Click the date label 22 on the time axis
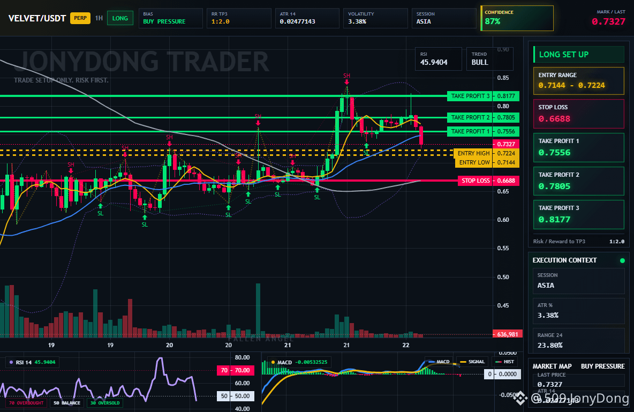This screenshot has height=412, width=634. pos(406,345)
